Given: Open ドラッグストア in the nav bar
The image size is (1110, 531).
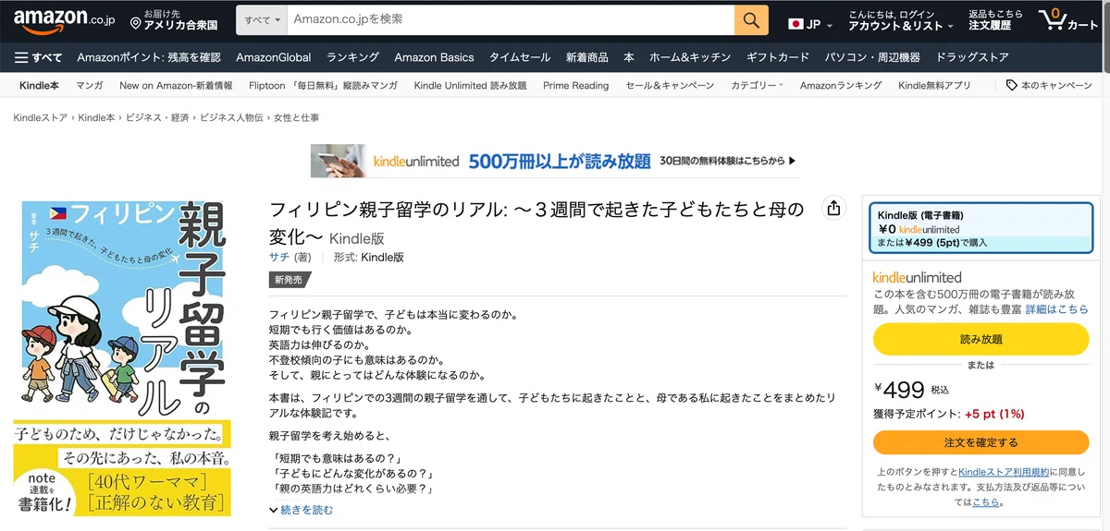Looking at the screenshot, I should (972, 57).
